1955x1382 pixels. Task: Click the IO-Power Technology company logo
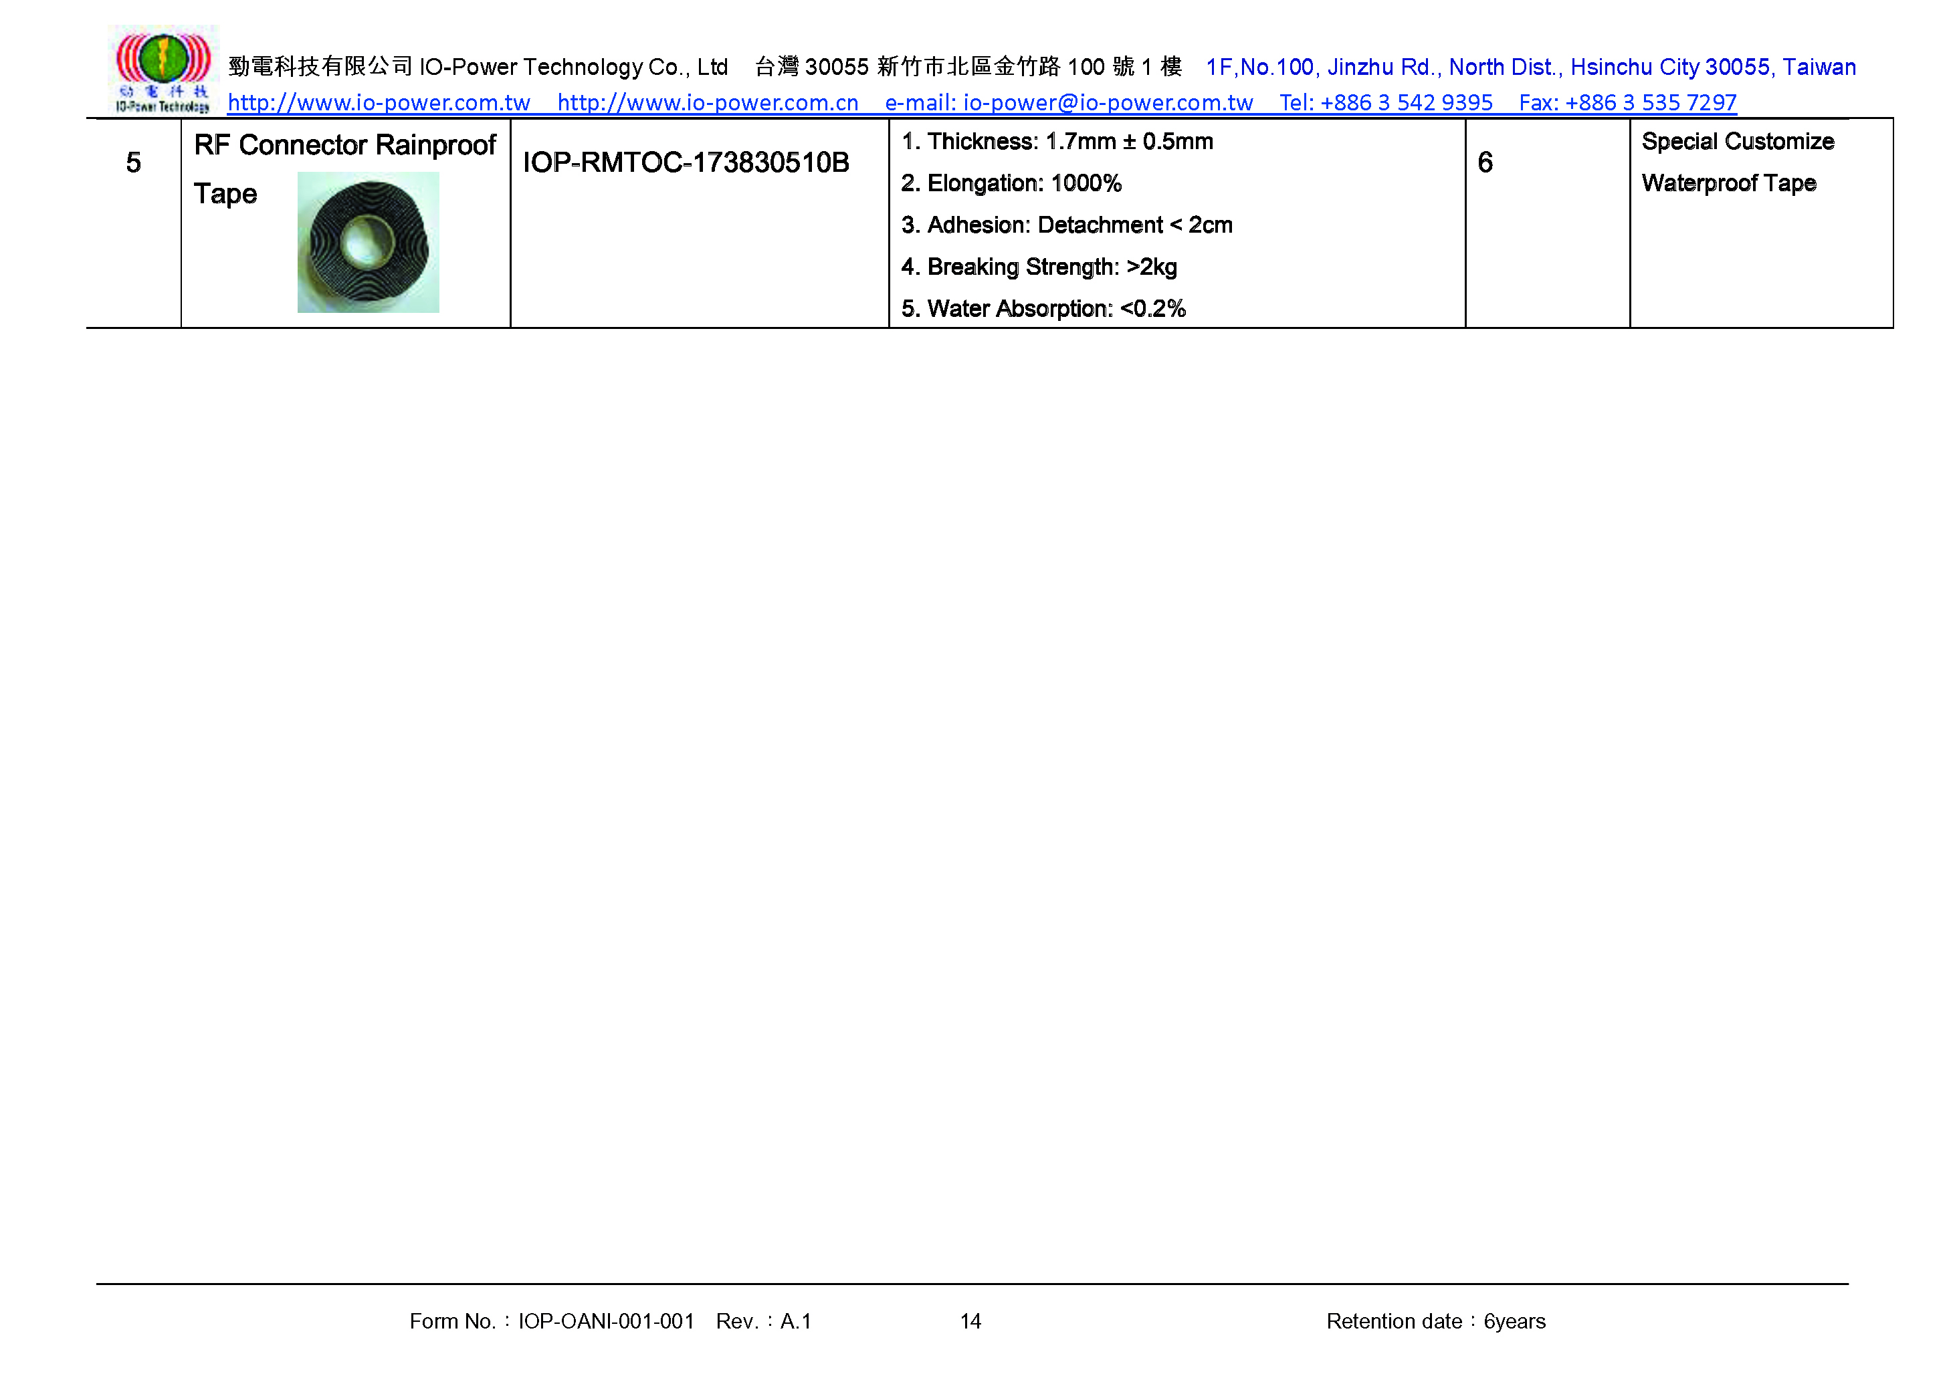(163, 70)
